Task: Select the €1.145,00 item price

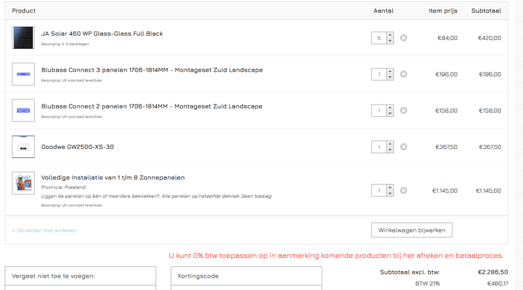Action: point(445,191)
